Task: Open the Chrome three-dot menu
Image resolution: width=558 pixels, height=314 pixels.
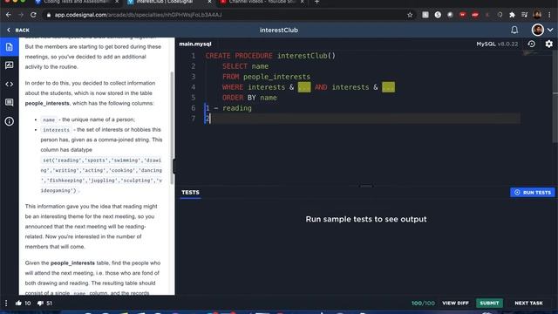Action: [549, 15]
